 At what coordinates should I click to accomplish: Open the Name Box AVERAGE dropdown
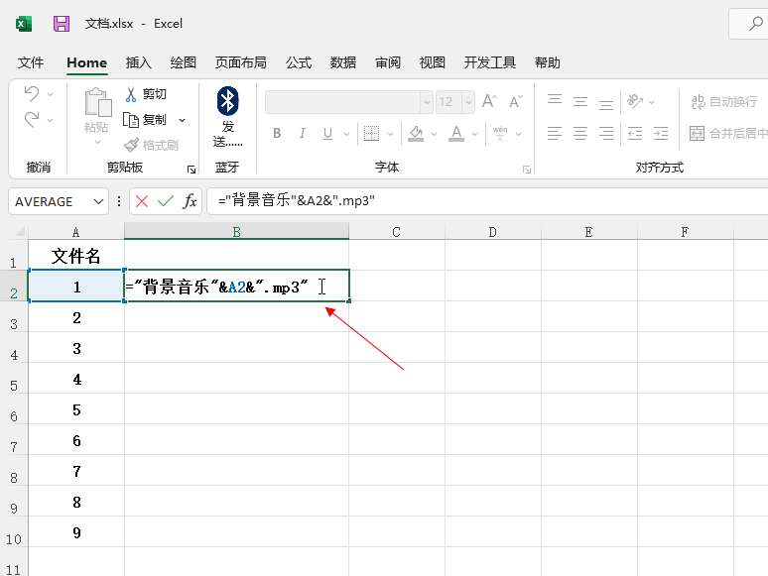click(98, 201)
